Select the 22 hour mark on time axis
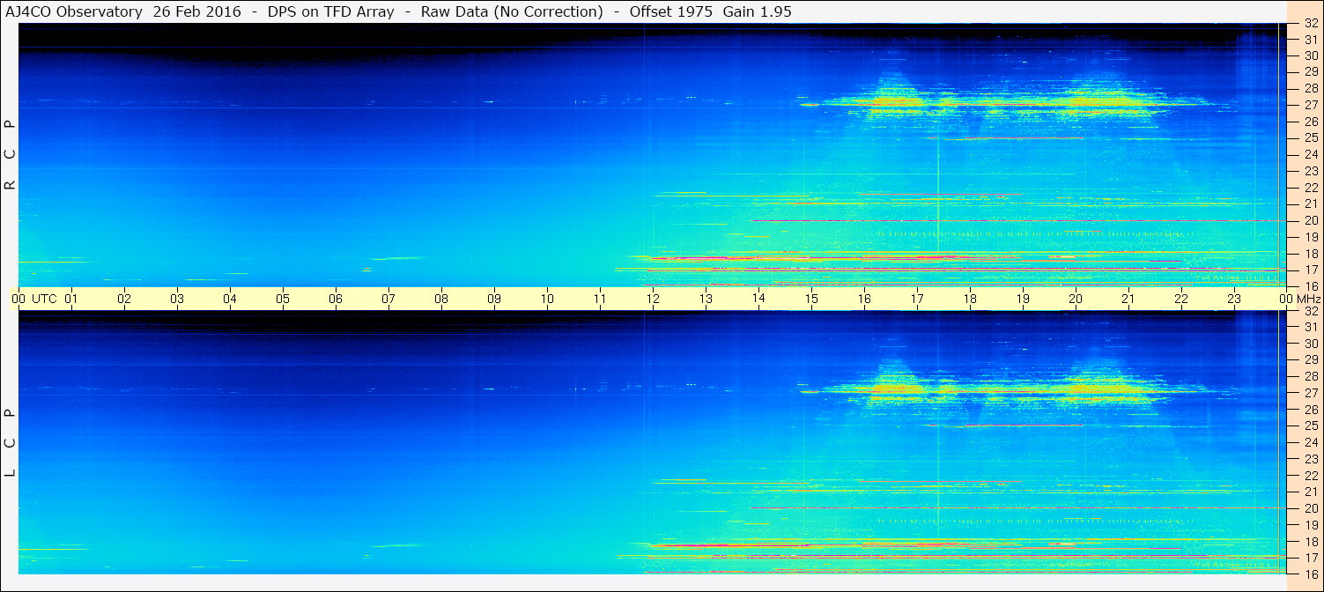1324x592 pixels. pos(1181,299)
